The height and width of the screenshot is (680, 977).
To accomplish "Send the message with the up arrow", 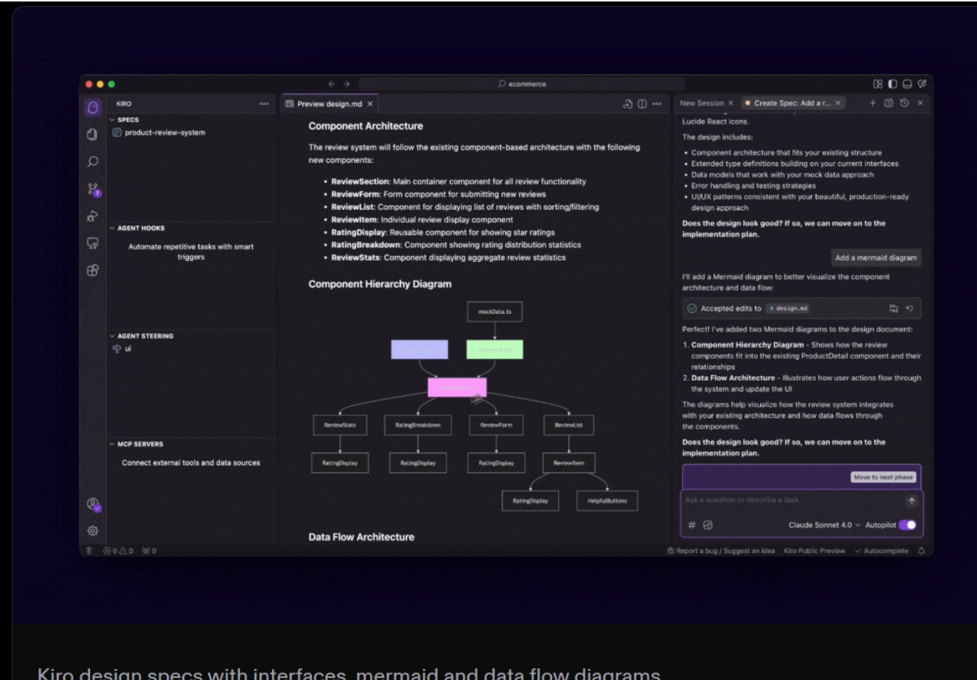I will [x=912, y=501].
